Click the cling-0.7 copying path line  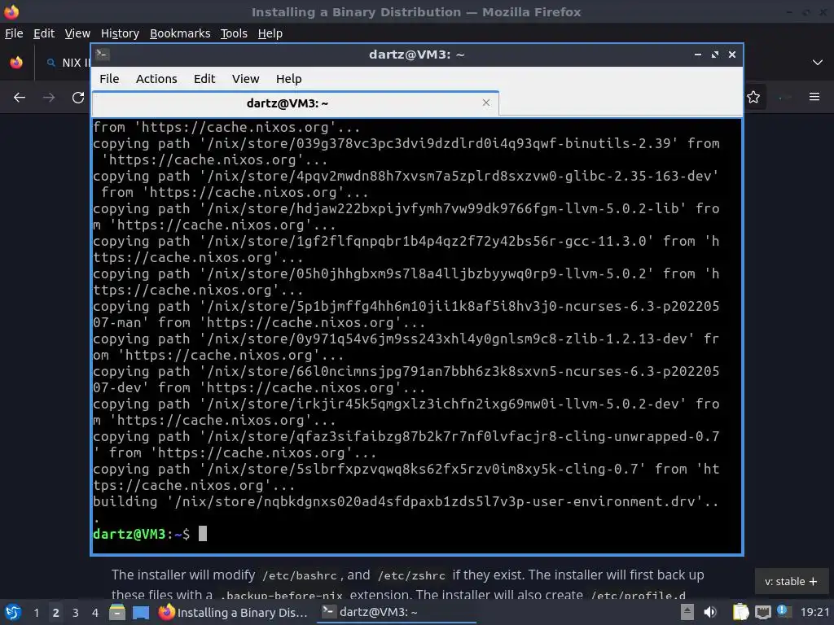click(x=406, y=477)
